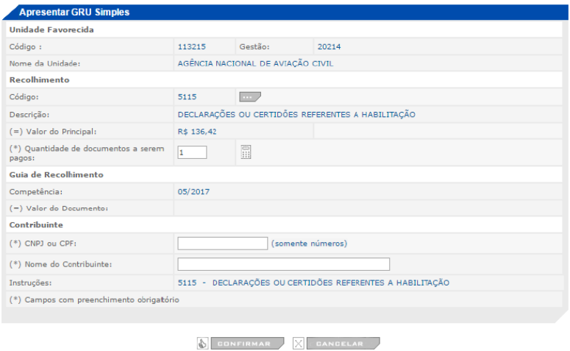Click the calculator icon beside quantity field
This screenshot has height=351, width=570.
[246, 152]
